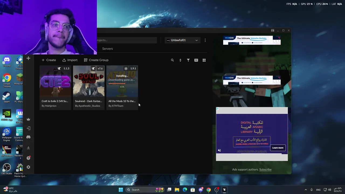The height and width of the screenshot is (194, 345).
Task: Click the Create button
Action: tap(49, 60)
